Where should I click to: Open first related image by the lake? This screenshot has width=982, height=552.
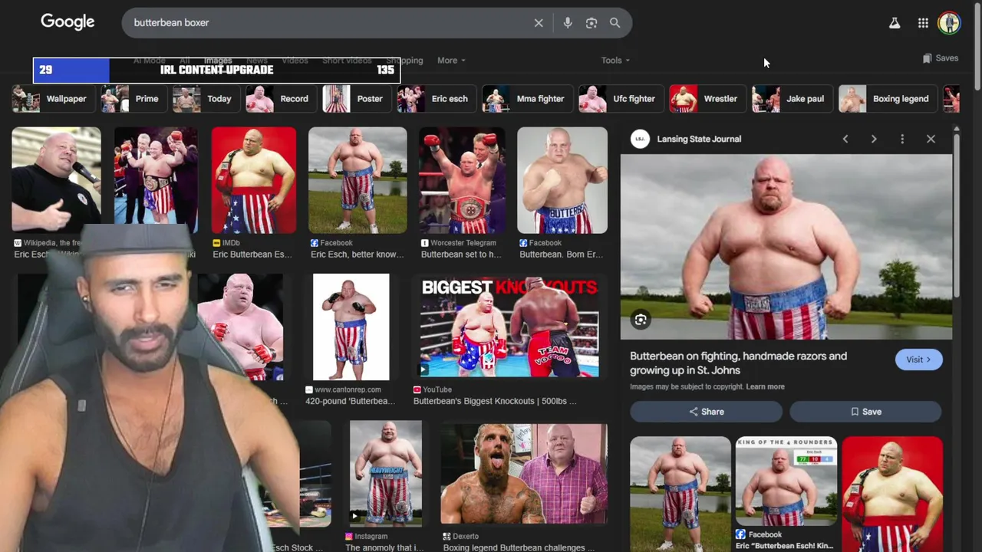680,494
